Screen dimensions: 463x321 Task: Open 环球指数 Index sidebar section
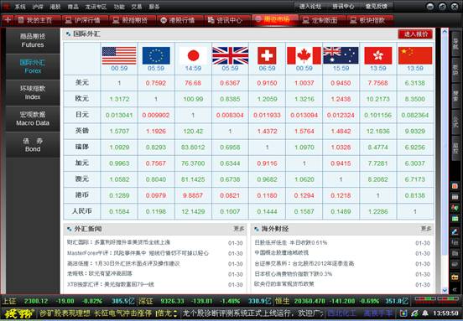pyautogui.click(x=33, y=92)
